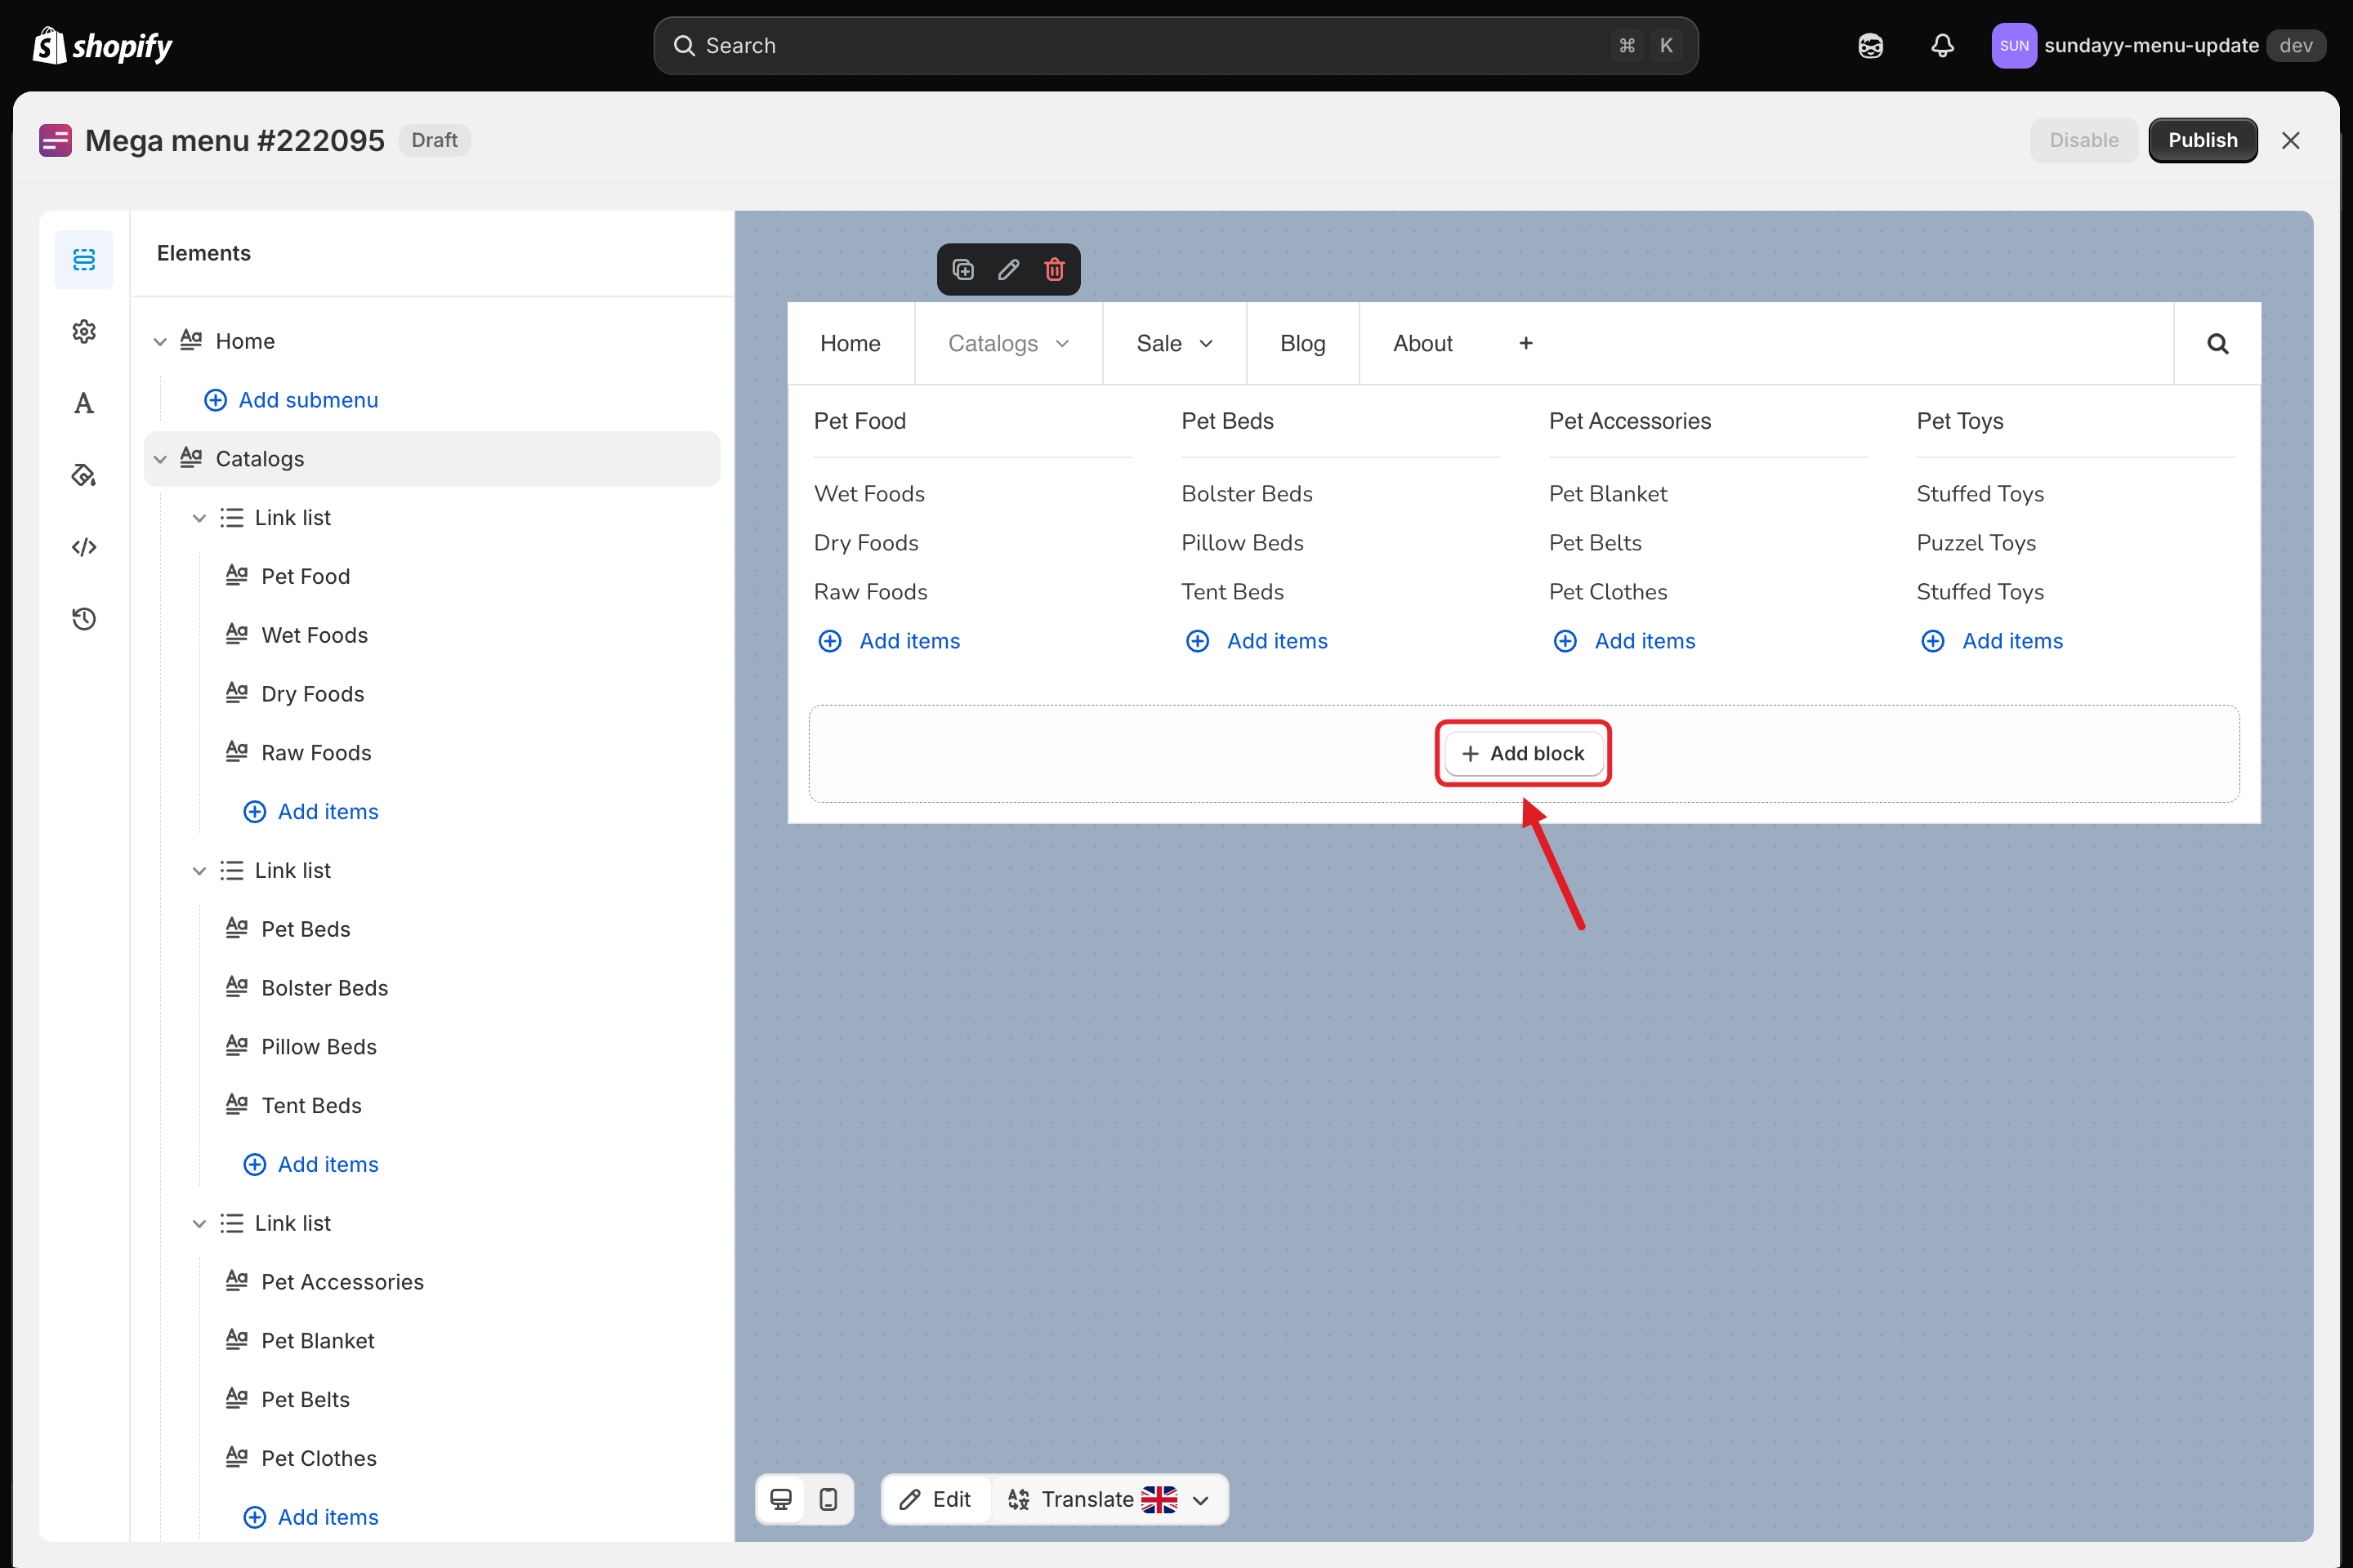Focus the Shopify Search field

coord(1176,46)
